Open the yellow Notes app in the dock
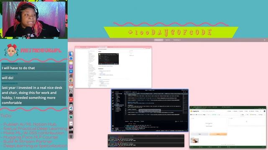 [x=71, y=63]
